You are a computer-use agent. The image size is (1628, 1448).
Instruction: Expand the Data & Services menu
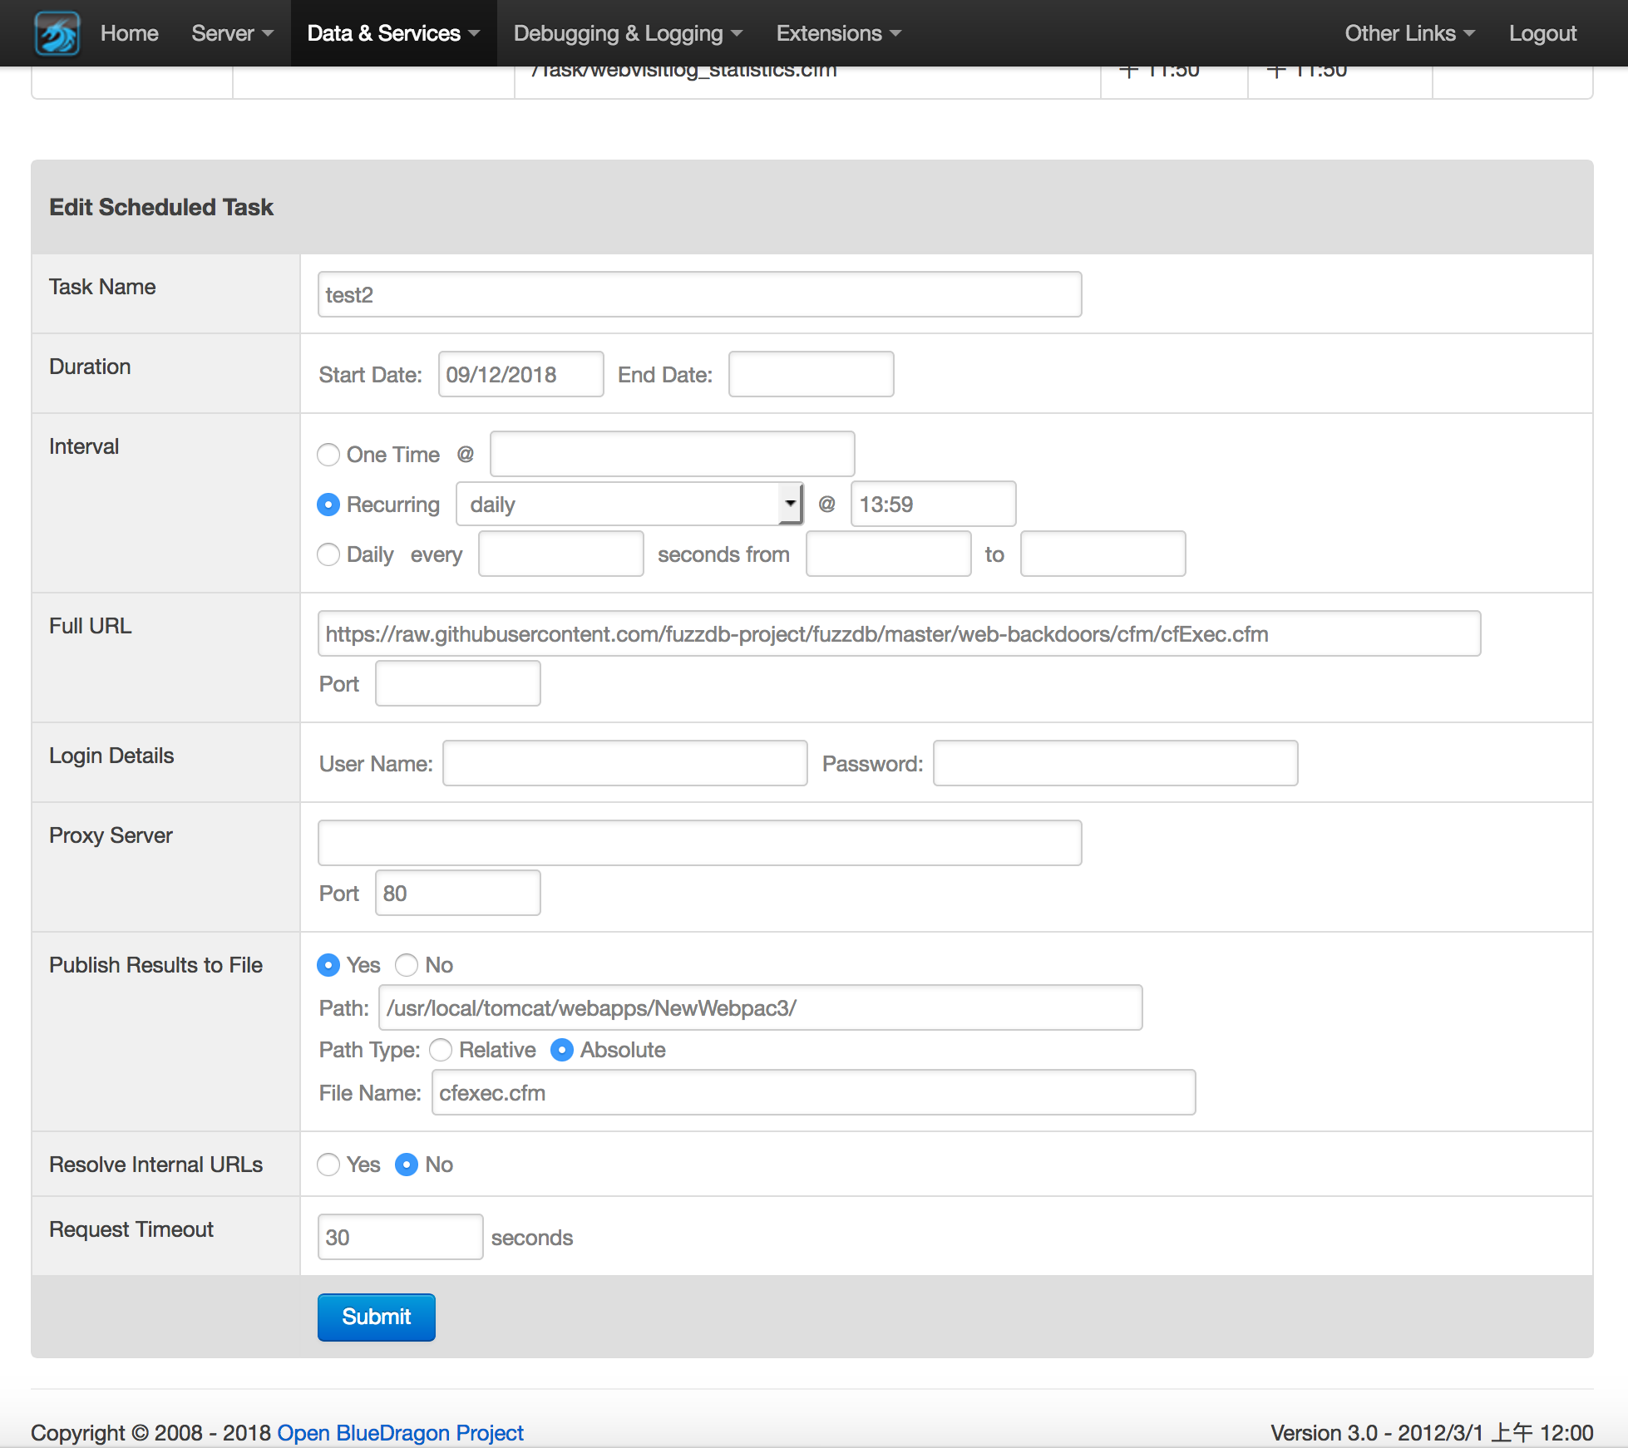click(393, 33)
